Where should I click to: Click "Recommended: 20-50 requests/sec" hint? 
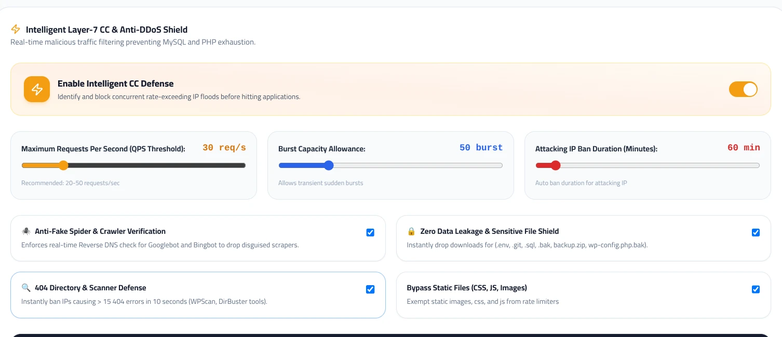coord(71,183)
